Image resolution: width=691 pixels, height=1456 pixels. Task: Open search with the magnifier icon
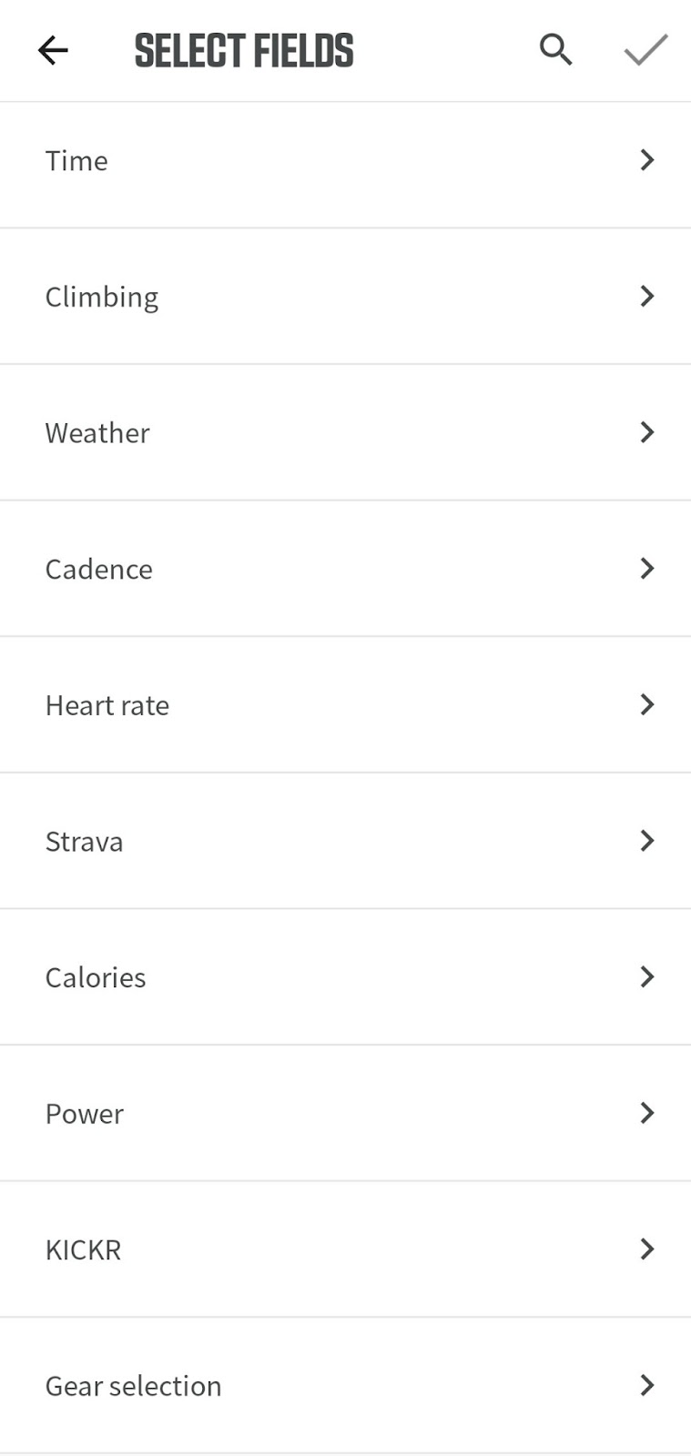pyautogui.click(x=555, y=50)
